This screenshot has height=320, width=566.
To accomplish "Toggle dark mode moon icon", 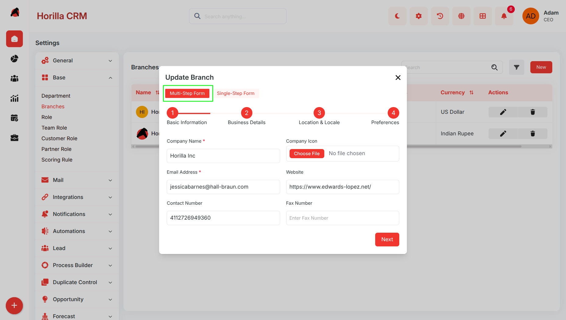I will tap(397, 16).
